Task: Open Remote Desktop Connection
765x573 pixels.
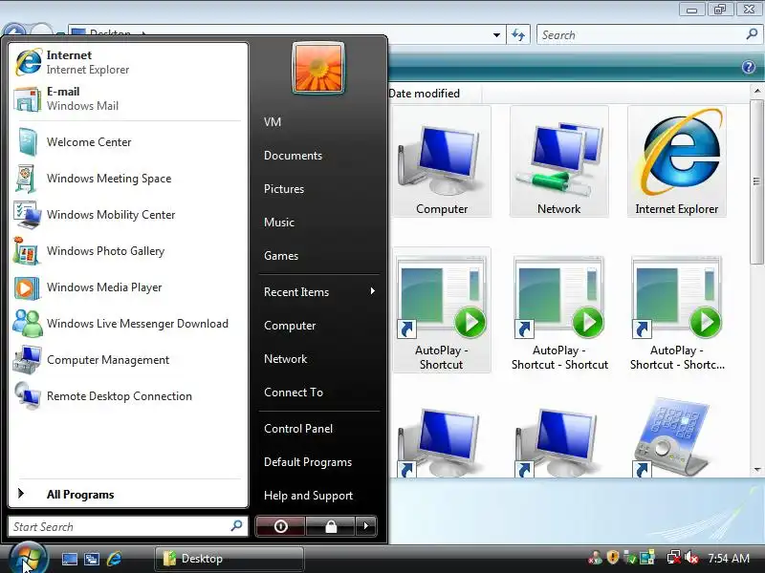Action: (x=128, y=396)
